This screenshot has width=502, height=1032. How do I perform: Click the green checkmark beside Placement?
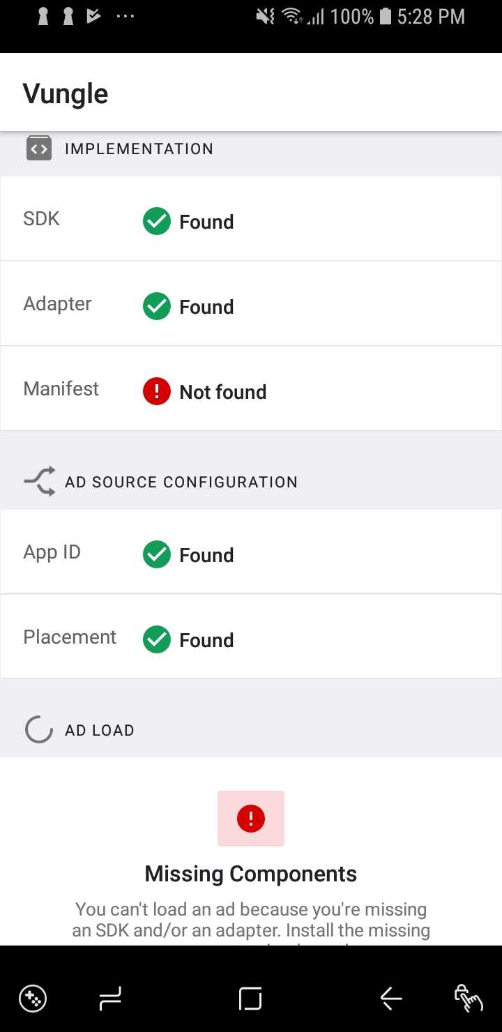(x=156, y=639)
